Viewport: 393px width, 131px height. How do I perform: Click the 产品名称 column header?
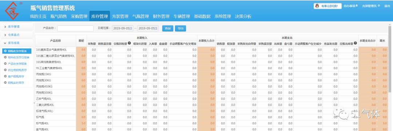[55, 41]
